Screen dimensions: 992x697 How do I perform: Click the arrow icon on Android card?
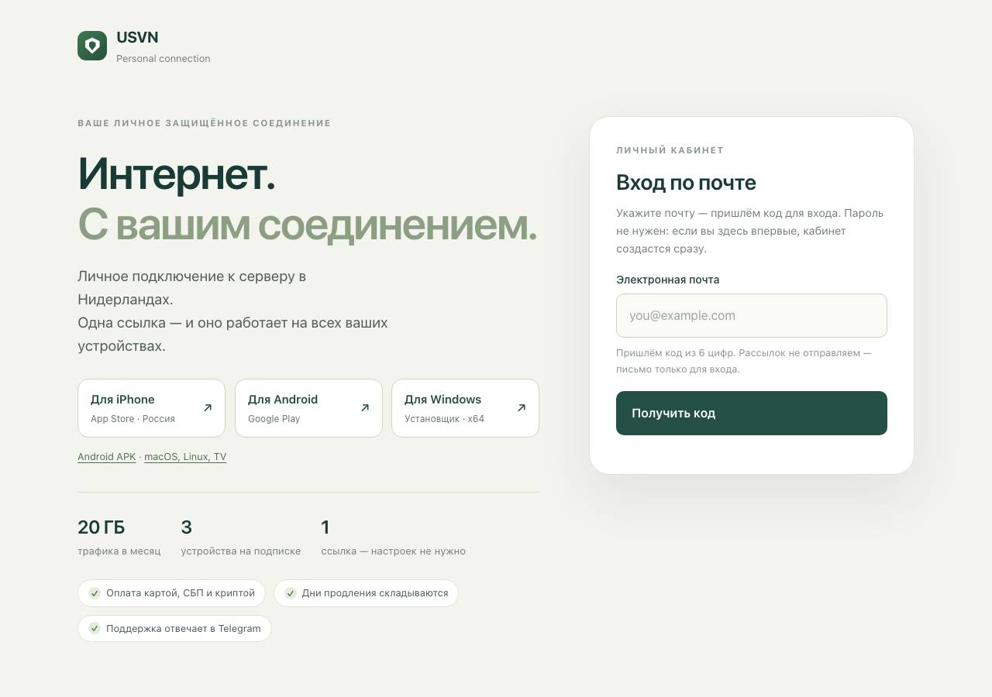tap(365, 407)
